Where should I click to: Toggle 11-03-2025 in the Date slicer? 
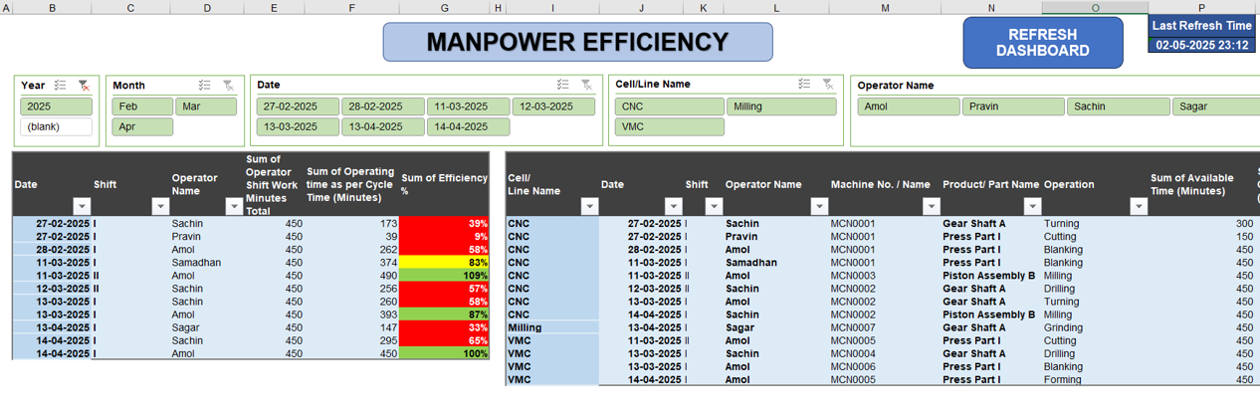[468, 106]
